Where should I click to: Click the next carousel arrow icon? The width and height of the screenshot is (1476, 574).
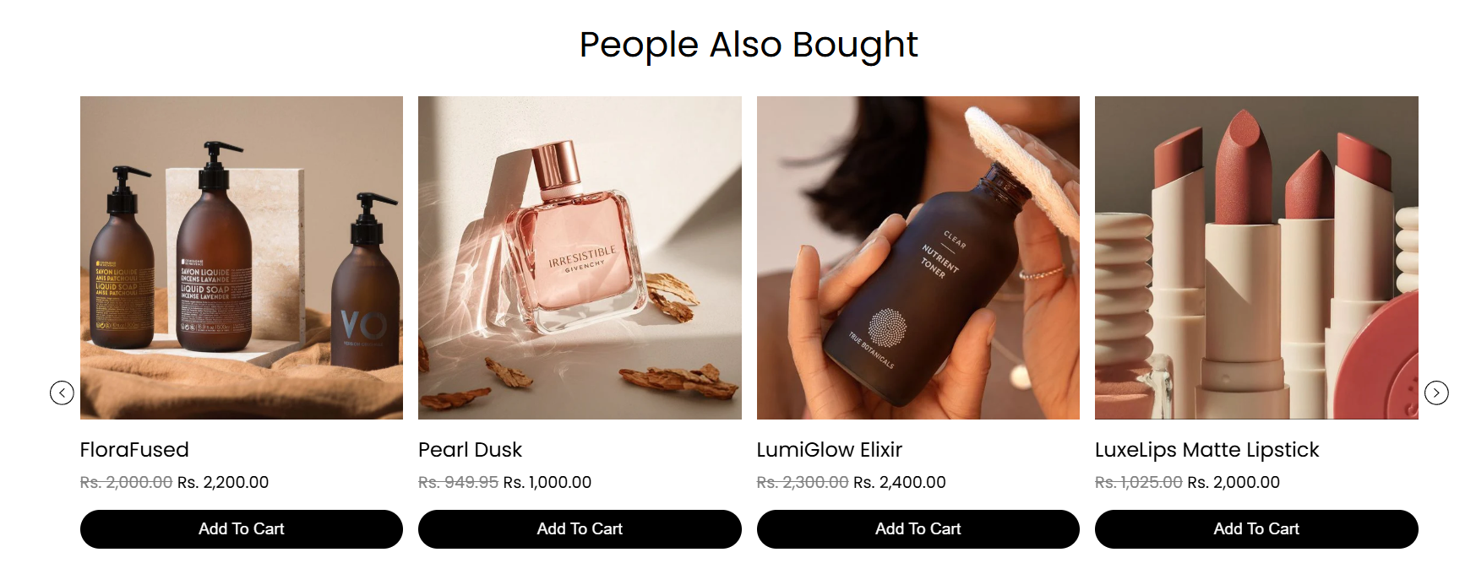click(x=1436, y=393)
